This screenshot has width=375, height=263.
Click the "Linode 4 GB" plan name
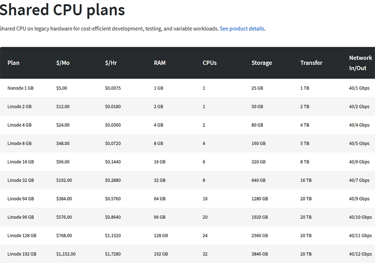(20, 125)
